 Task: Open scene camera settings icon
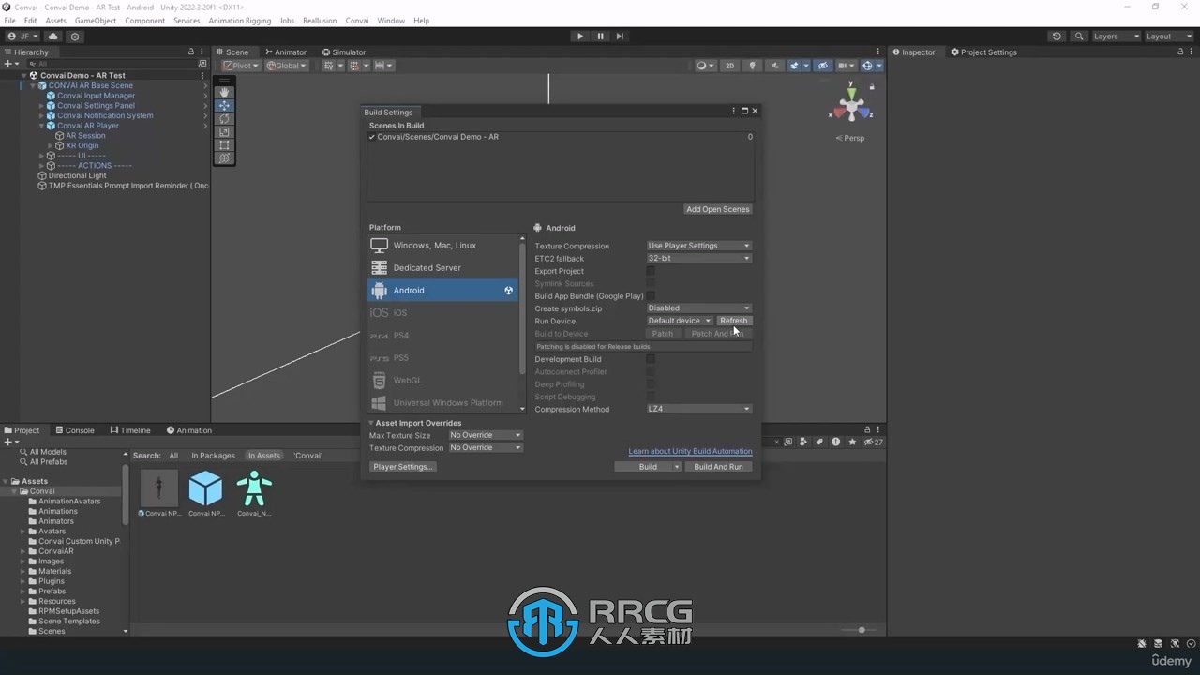tap(846, 66)
